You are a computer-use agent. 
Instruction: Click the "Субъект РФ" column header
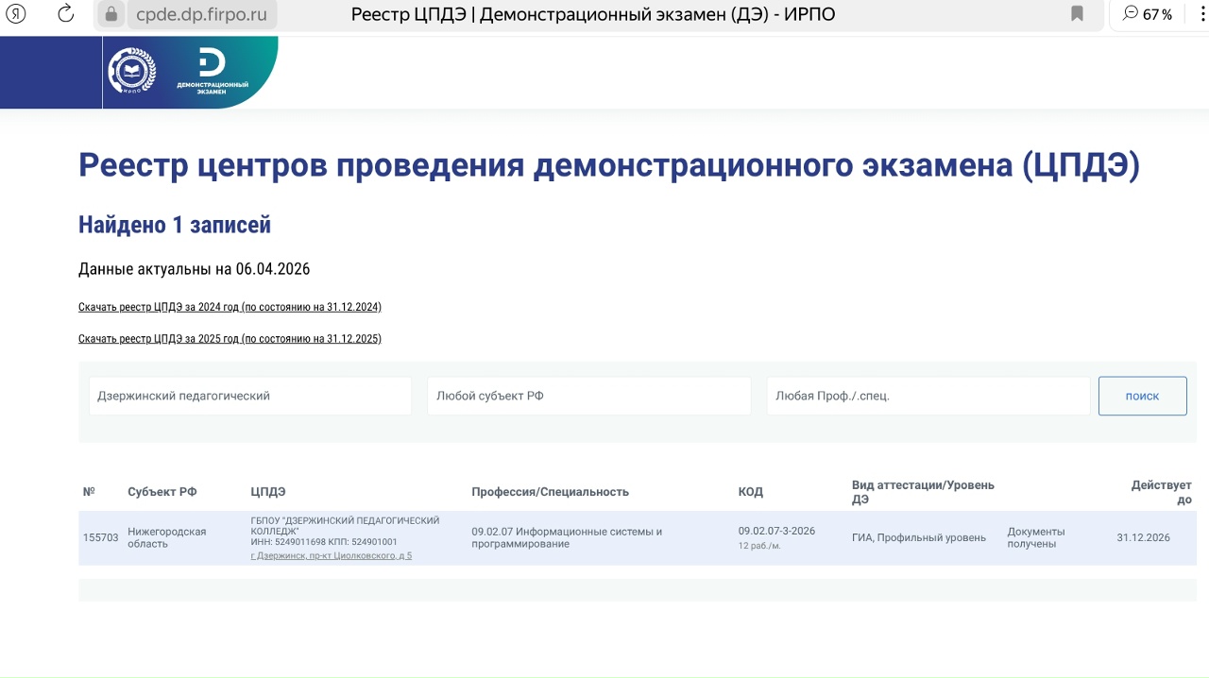pyautogui.click(x=162, y=492)
